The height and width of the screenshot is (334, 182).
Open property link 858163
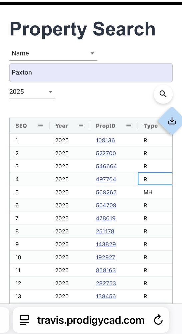106,270
